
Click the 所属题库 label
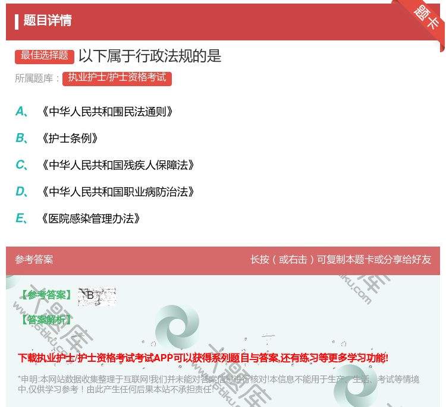click(37, 78)
